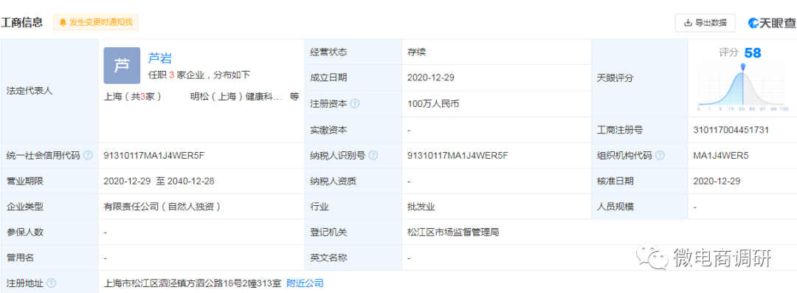The width and height of the screenshot is (797, 293).
Task: Open legal representative 芦岩 profile link
Action: pyautogui.click(x=159, y=58)
